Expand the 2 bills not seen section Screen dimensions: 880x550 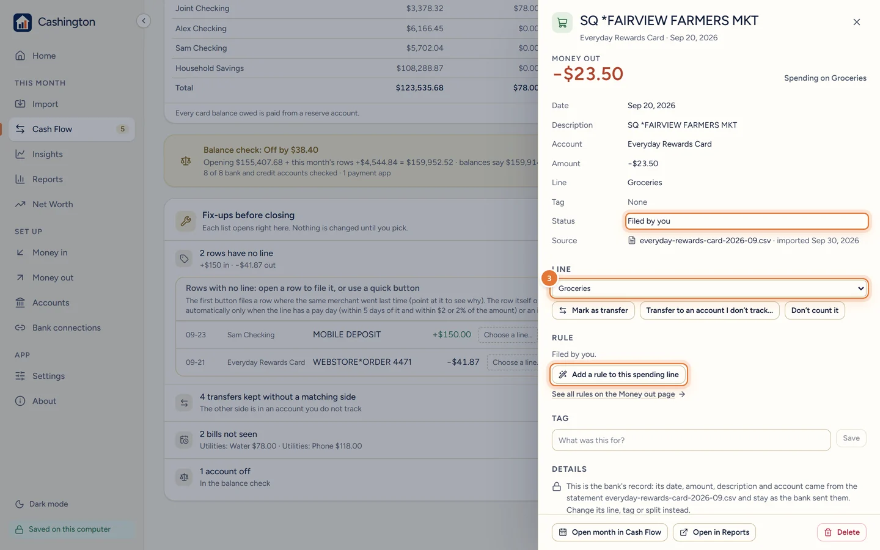coord(351,440)
